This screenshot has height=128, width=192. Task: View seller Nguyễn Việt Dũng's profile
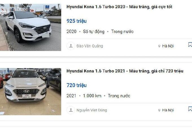tap(92, 110)
